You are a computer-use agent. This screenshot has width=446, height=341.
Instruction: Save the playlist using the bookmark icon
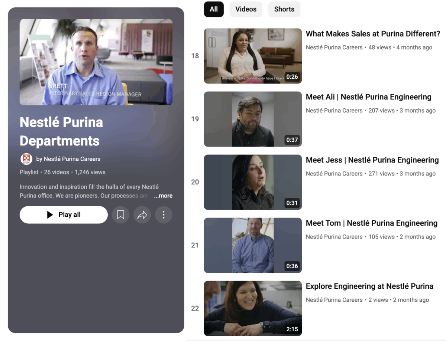pos(120,214)
